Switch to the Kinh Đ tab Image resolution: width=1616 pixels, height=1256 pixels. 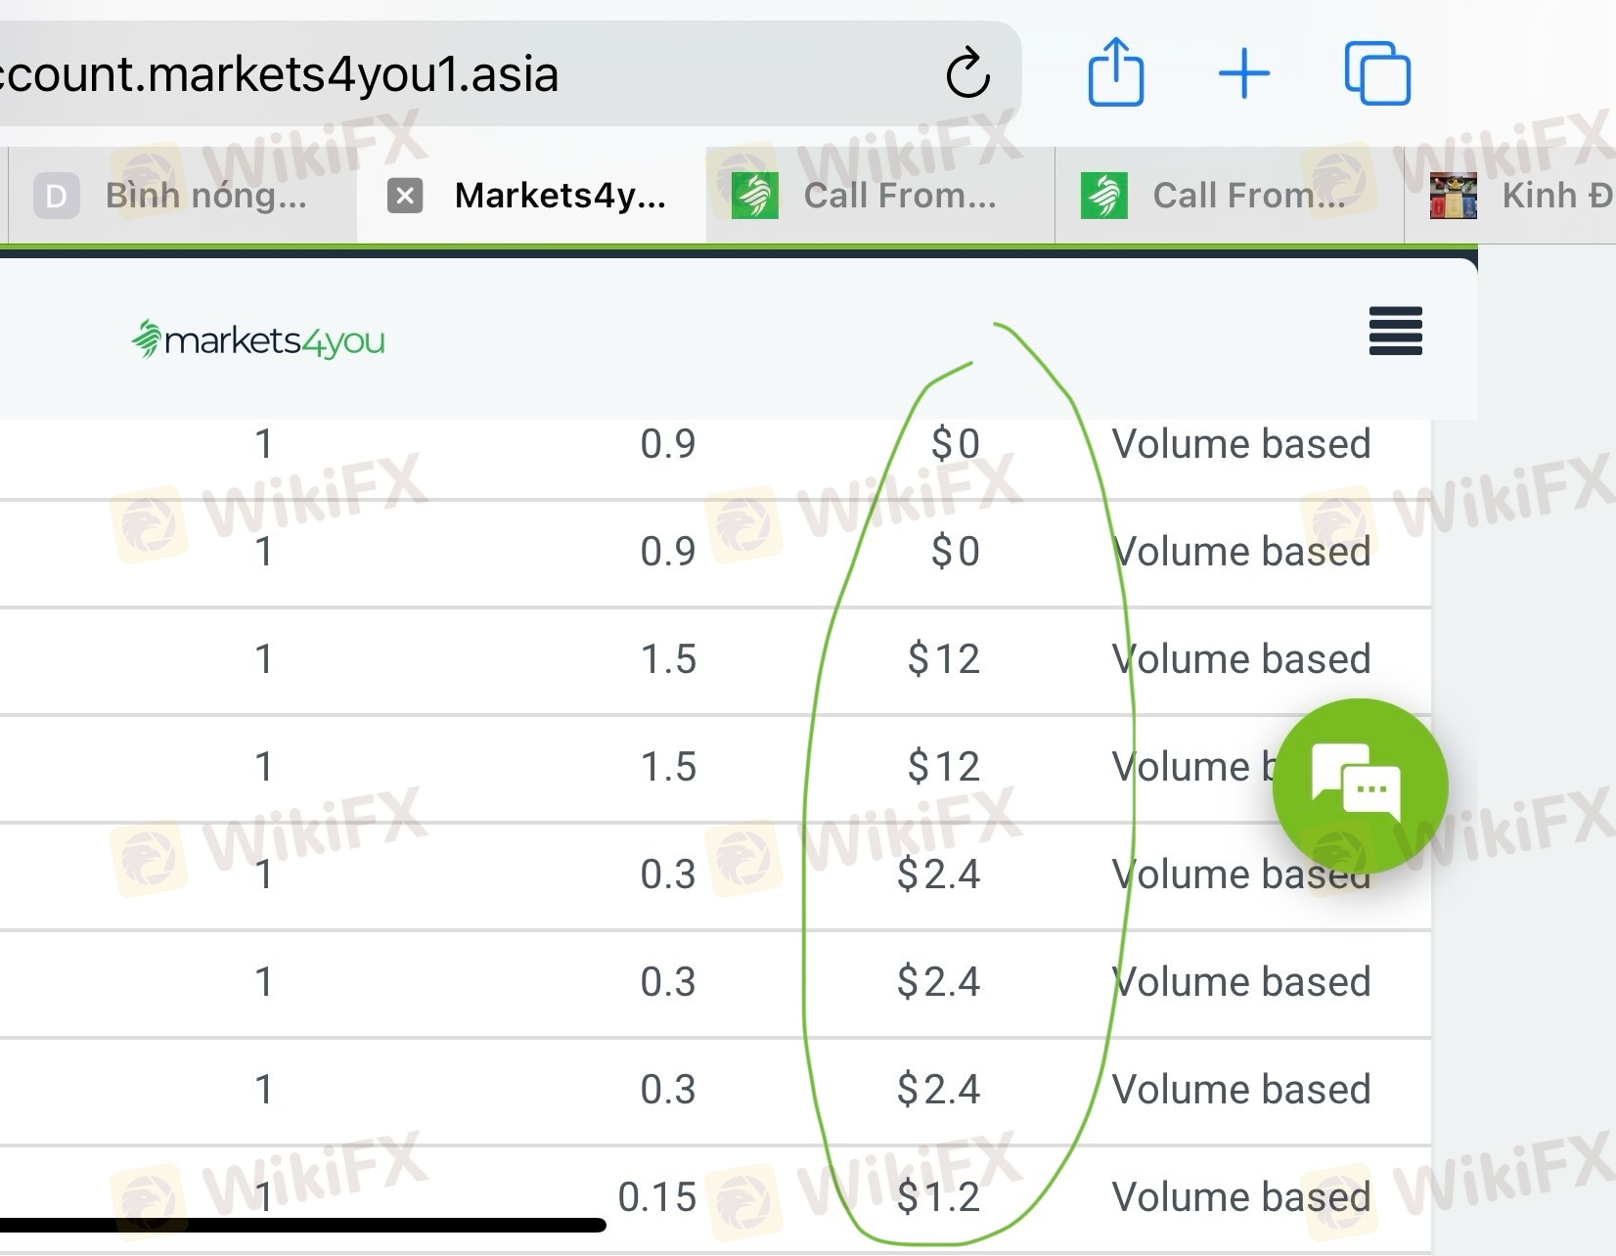coord(1526,196)
